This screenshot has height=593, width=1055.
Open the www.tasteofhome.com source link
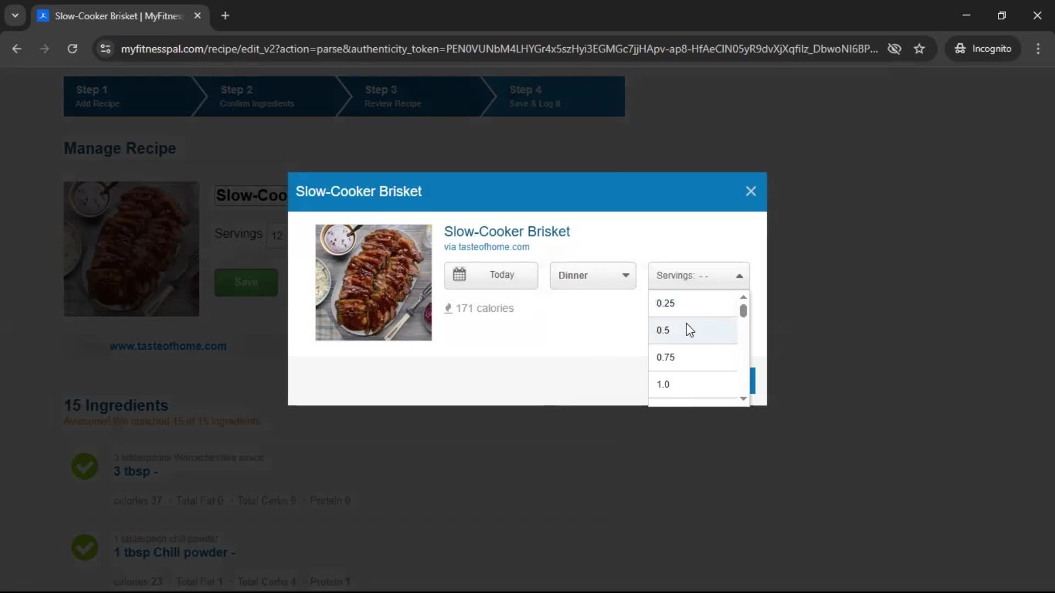coord(168,346)
